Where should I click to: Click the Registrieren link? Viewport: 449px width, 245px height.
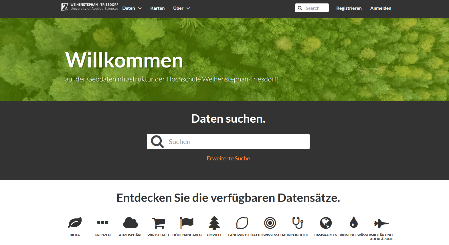click(349, 8)
